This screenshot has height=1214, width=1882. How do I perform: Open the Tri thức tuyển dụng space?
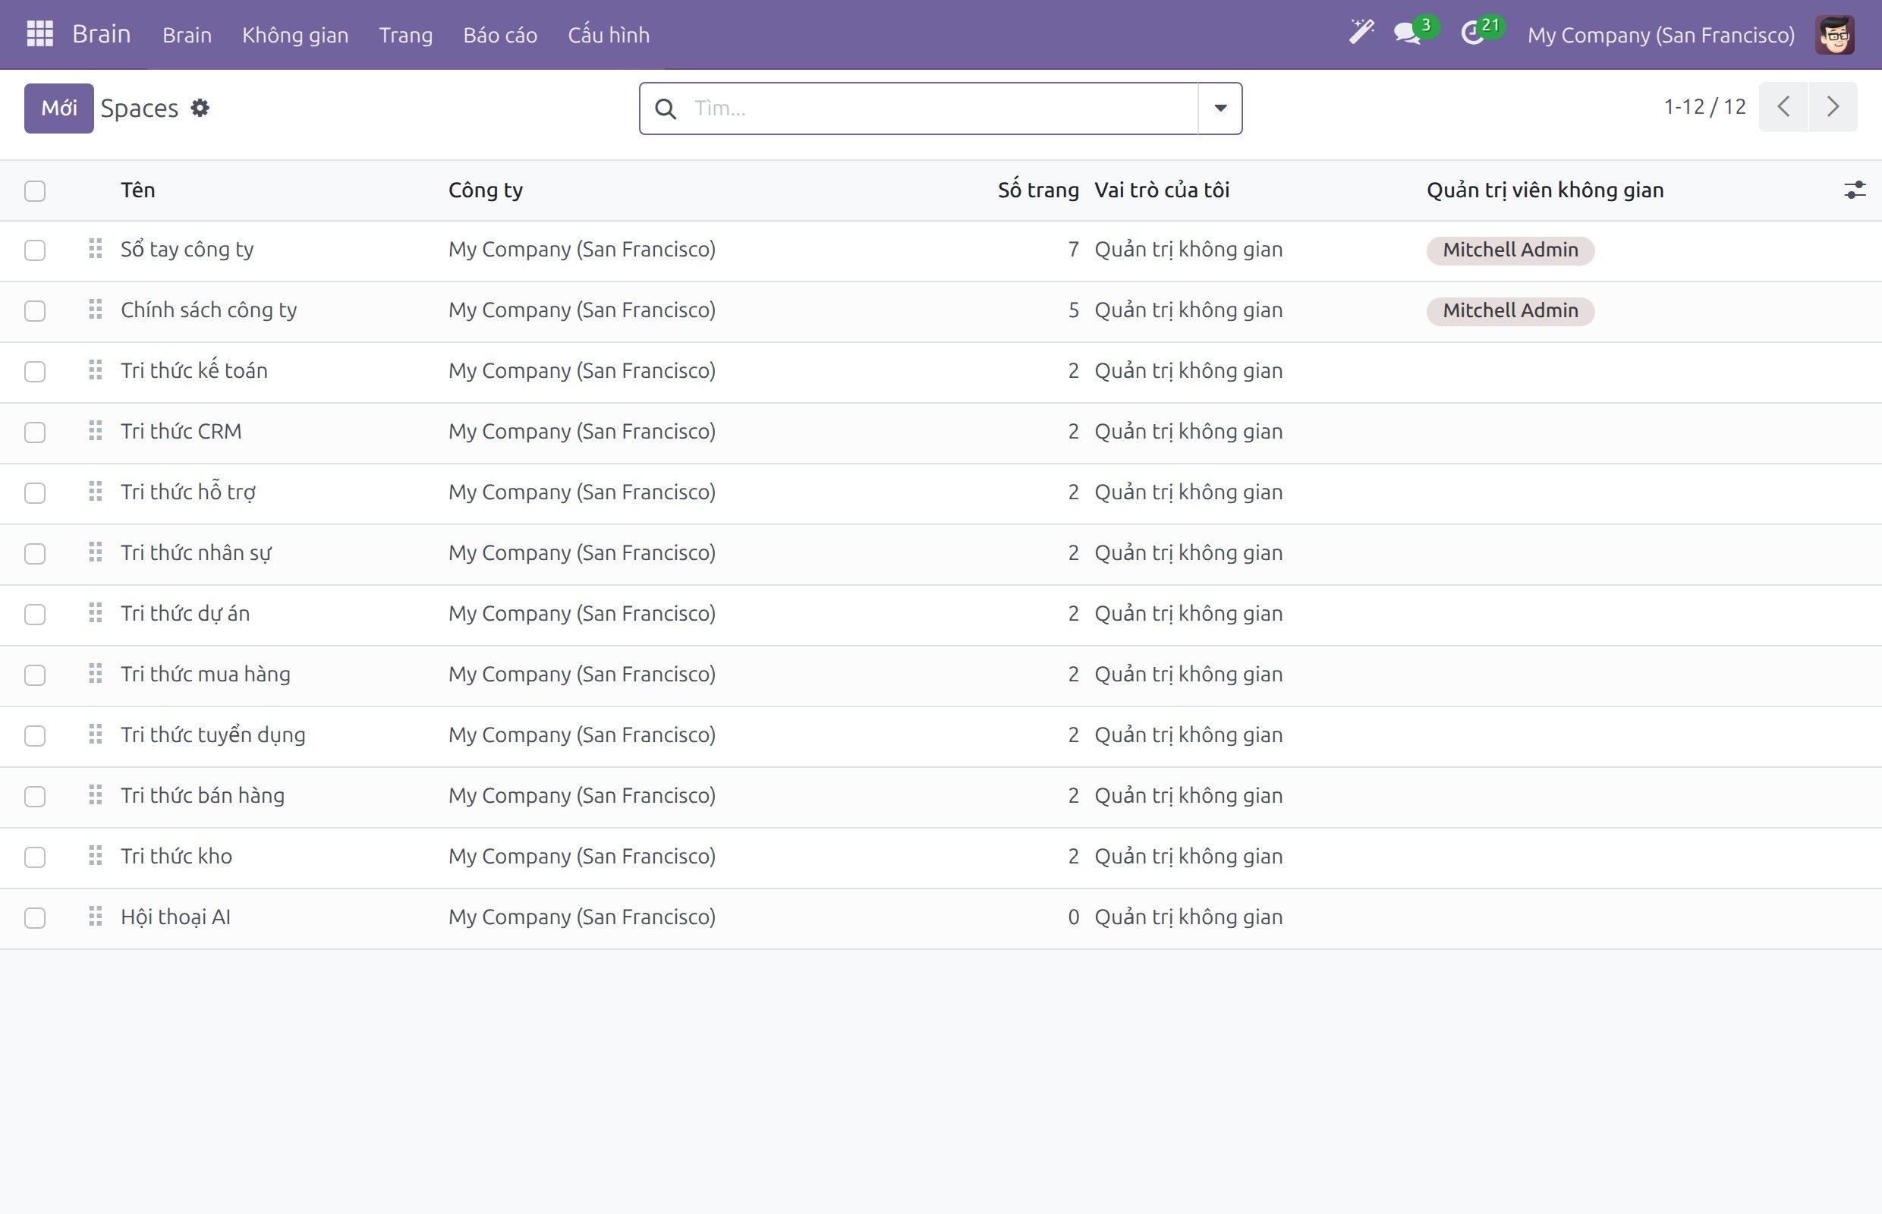coord(213,734)
